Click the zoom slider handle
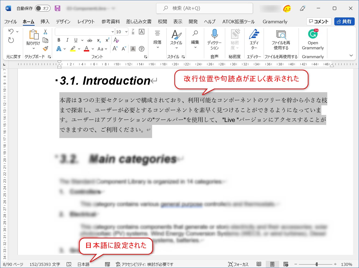The width and height of the screenshot is (359, 268). point(317,264)
